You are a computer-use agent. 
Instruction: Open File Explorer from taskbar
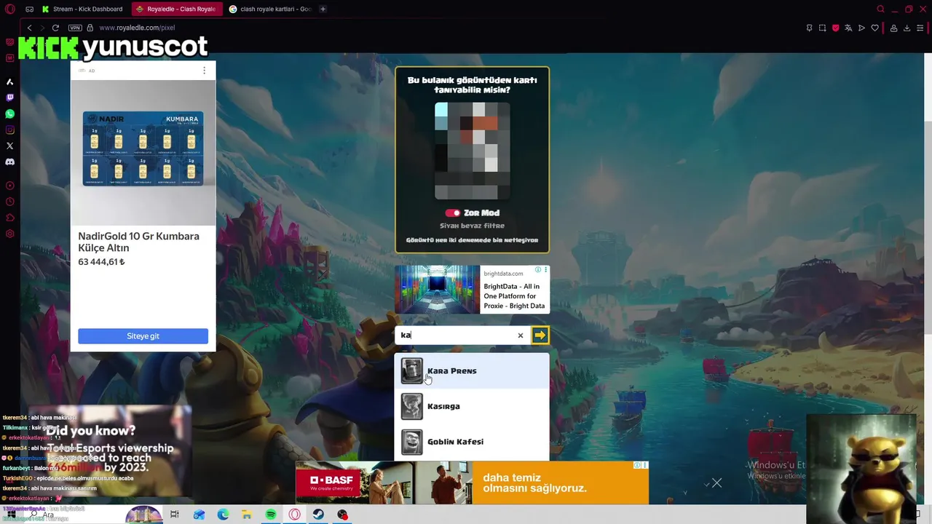247,515
